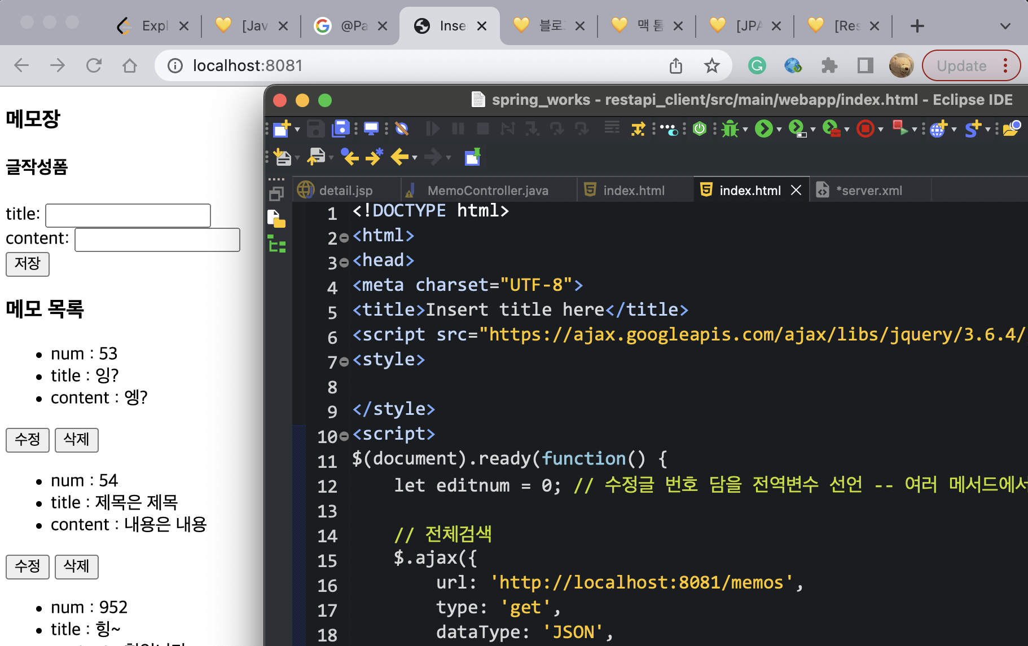
Task: Click the green Run icon in Eclipse
Action: (x=763, y=129)
